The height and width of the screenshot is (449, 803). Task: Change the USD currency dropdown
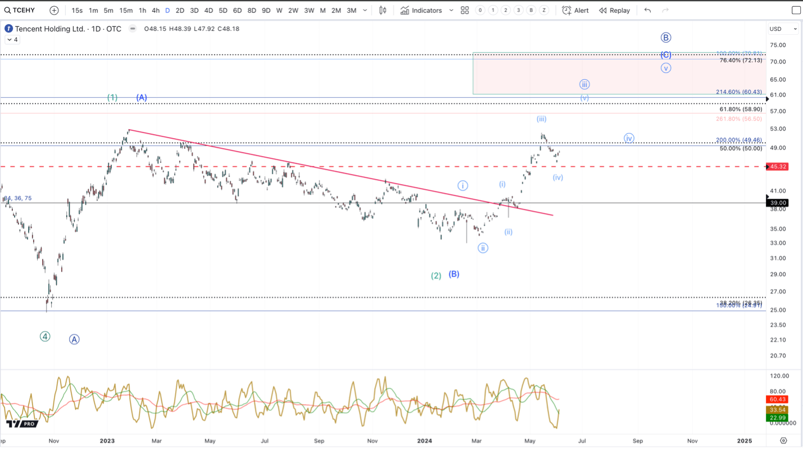(x=783, y=29)
